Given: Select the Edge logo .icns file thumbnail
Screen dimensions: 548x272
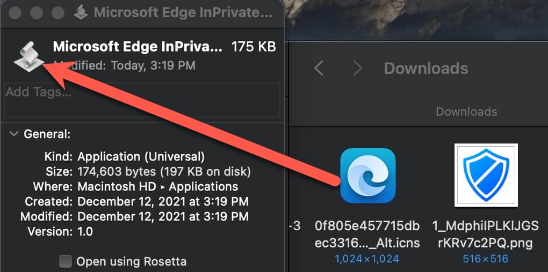Looking at the screenshot, I should tap(367, 175).
